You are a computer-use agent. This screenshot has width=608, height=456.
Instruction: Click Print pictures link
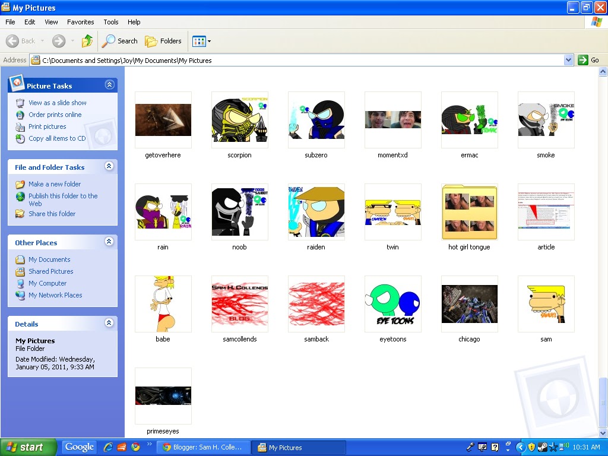[x=47, y=126]
